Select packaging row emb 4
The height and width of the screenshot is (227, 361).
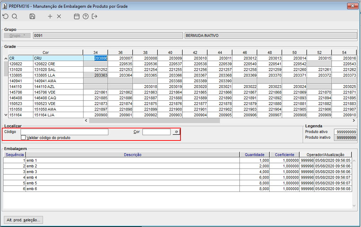click(178, 177)
